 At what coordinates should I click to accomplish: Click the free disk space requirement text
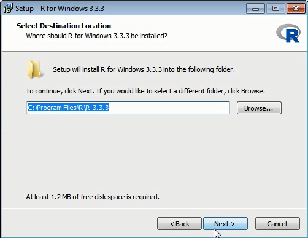[x=93, y=197]
